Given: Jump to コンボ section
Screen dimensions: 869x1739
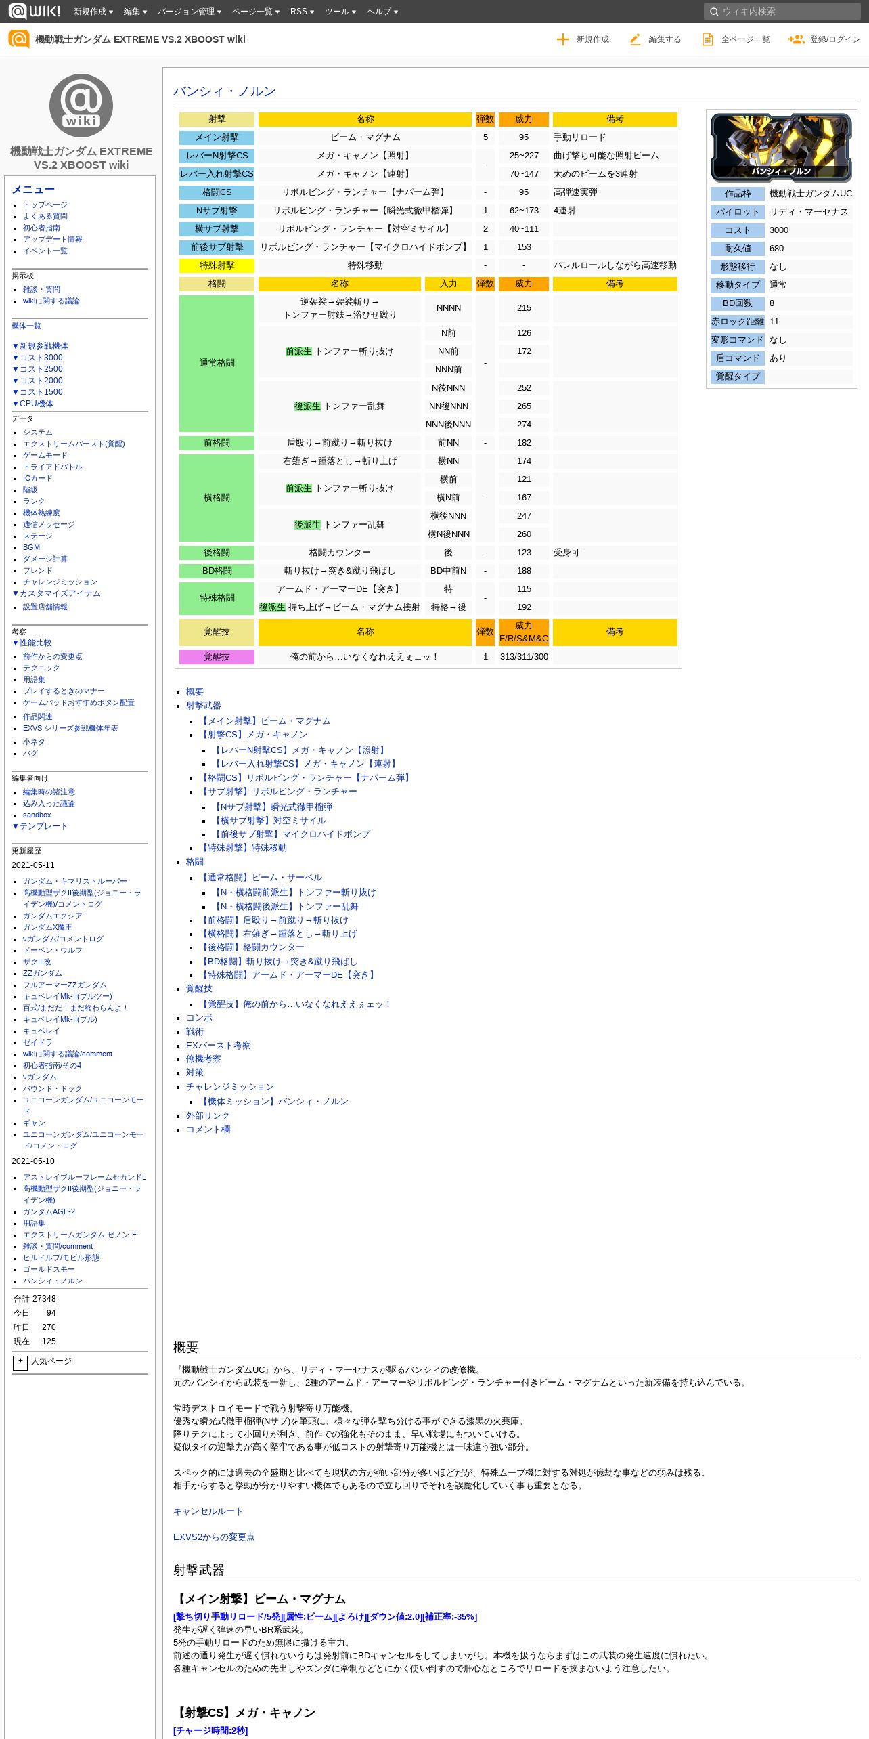Looking at the screenshot, I should pyautogui.click(x=199, y=1018).
